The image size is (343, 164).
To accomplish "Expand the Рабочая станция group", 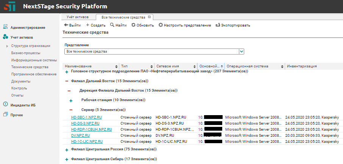I will tap(71, 100).
